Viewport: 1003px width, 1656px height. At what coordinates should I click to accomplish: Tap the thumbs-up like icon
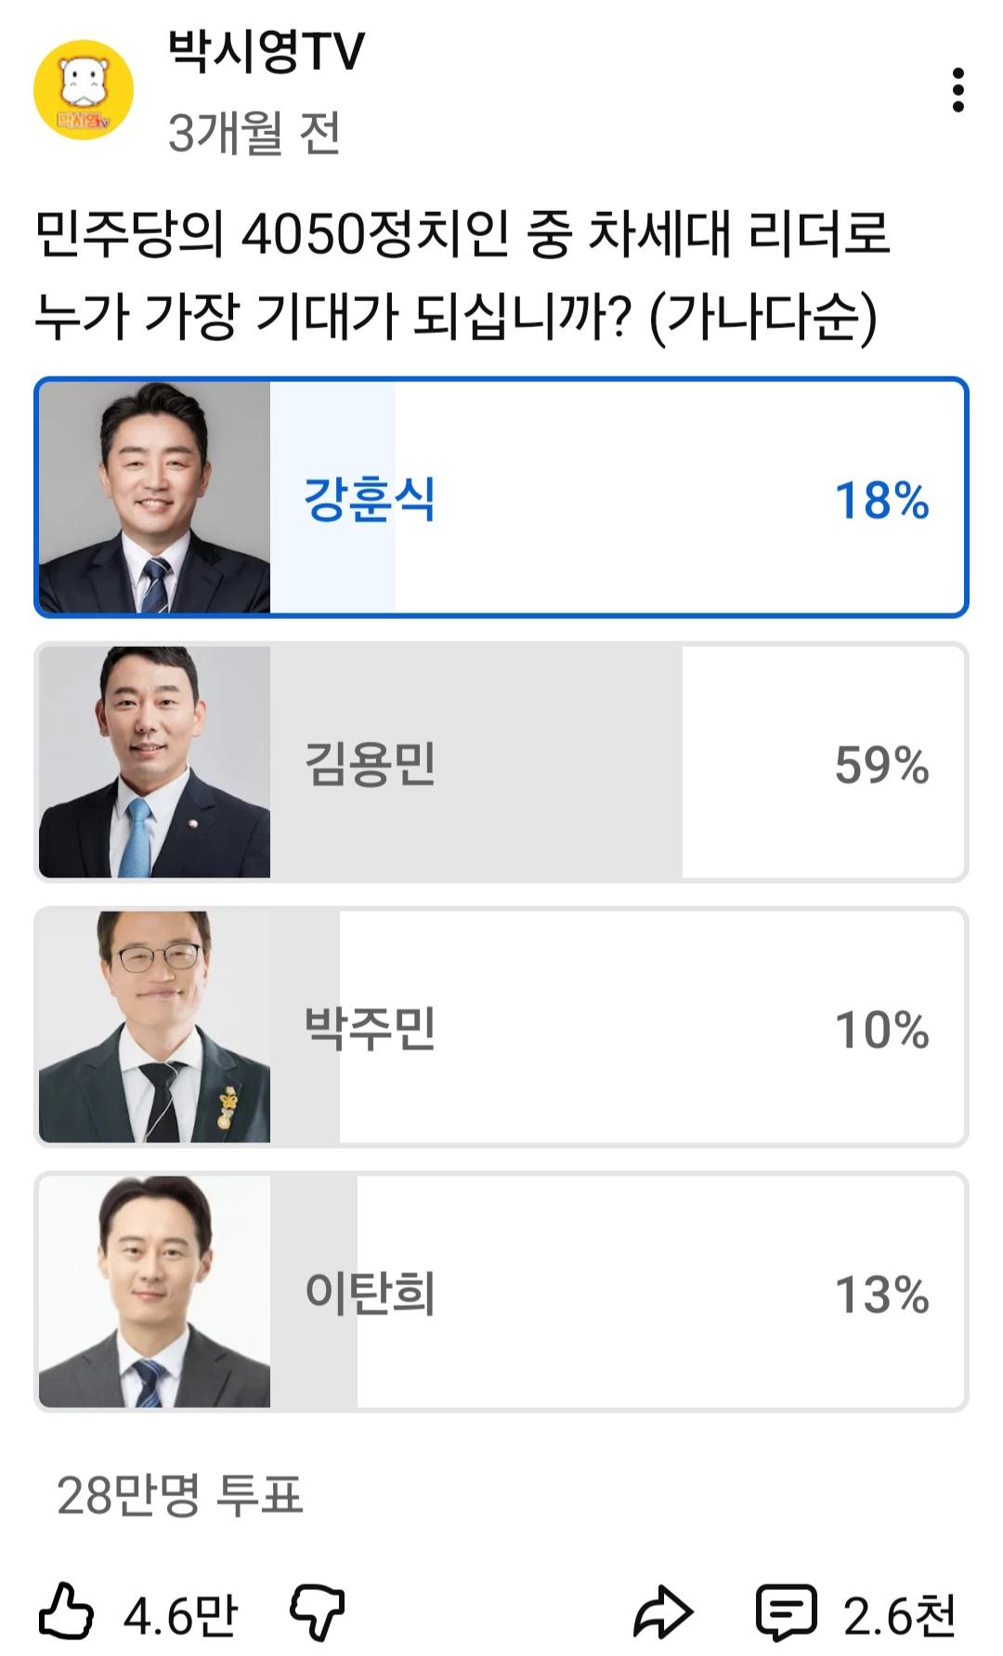(66, 1612)
